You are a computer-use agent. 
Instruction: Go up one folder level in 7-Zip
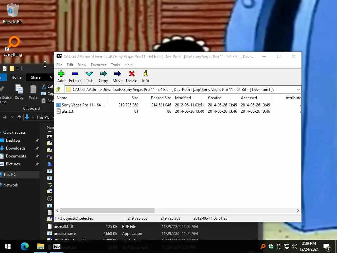58,89
